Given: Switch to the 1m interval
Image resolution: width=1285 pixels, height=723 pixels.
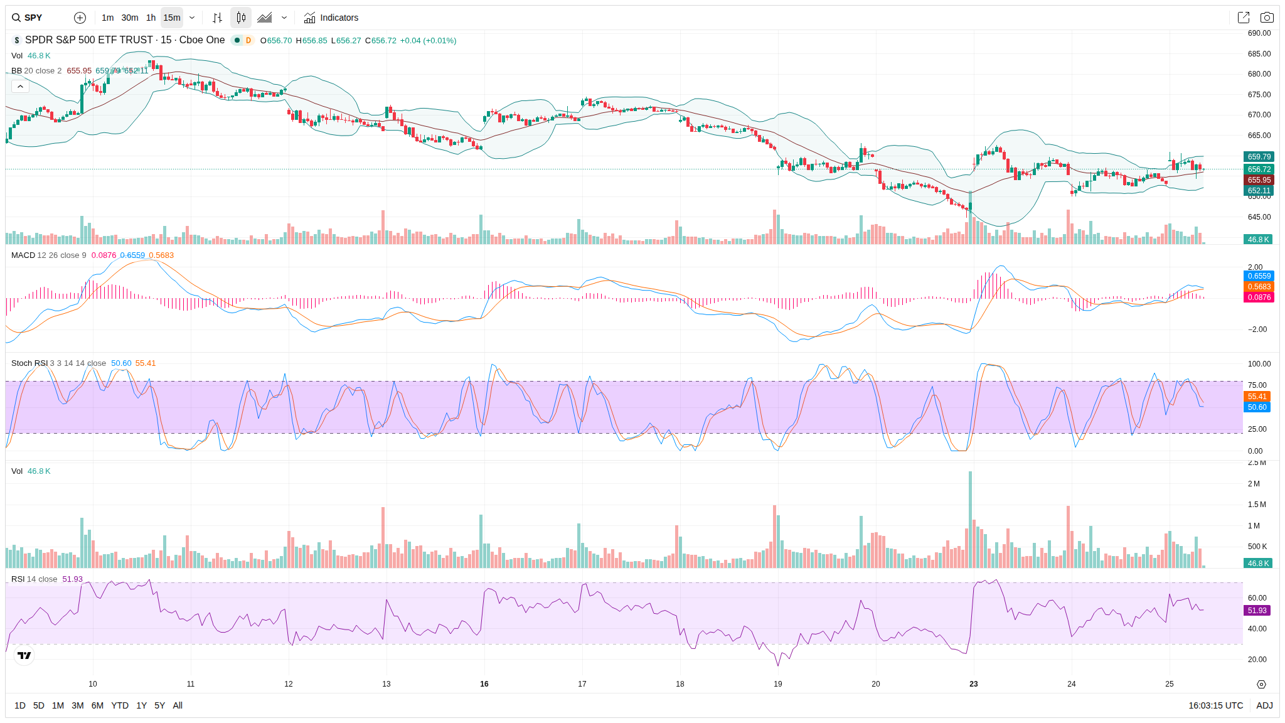Looking at the screenshot, I should coord(107,18).
